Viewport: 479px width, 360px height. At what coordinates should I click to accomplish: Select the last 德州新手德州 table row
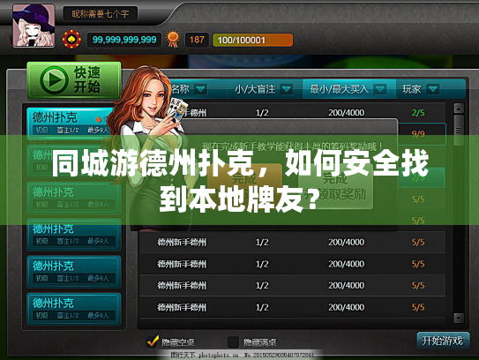coord(292,307)
